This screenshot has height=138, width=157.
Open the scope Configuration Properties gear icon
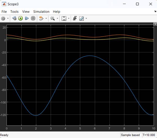click(3, 18)
